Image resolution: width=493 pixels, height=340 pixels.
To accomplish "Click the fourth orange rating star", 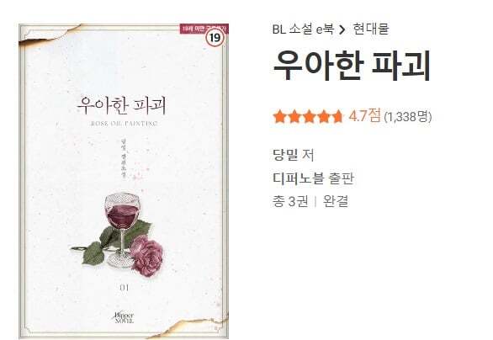I will (x=324, y=116).
